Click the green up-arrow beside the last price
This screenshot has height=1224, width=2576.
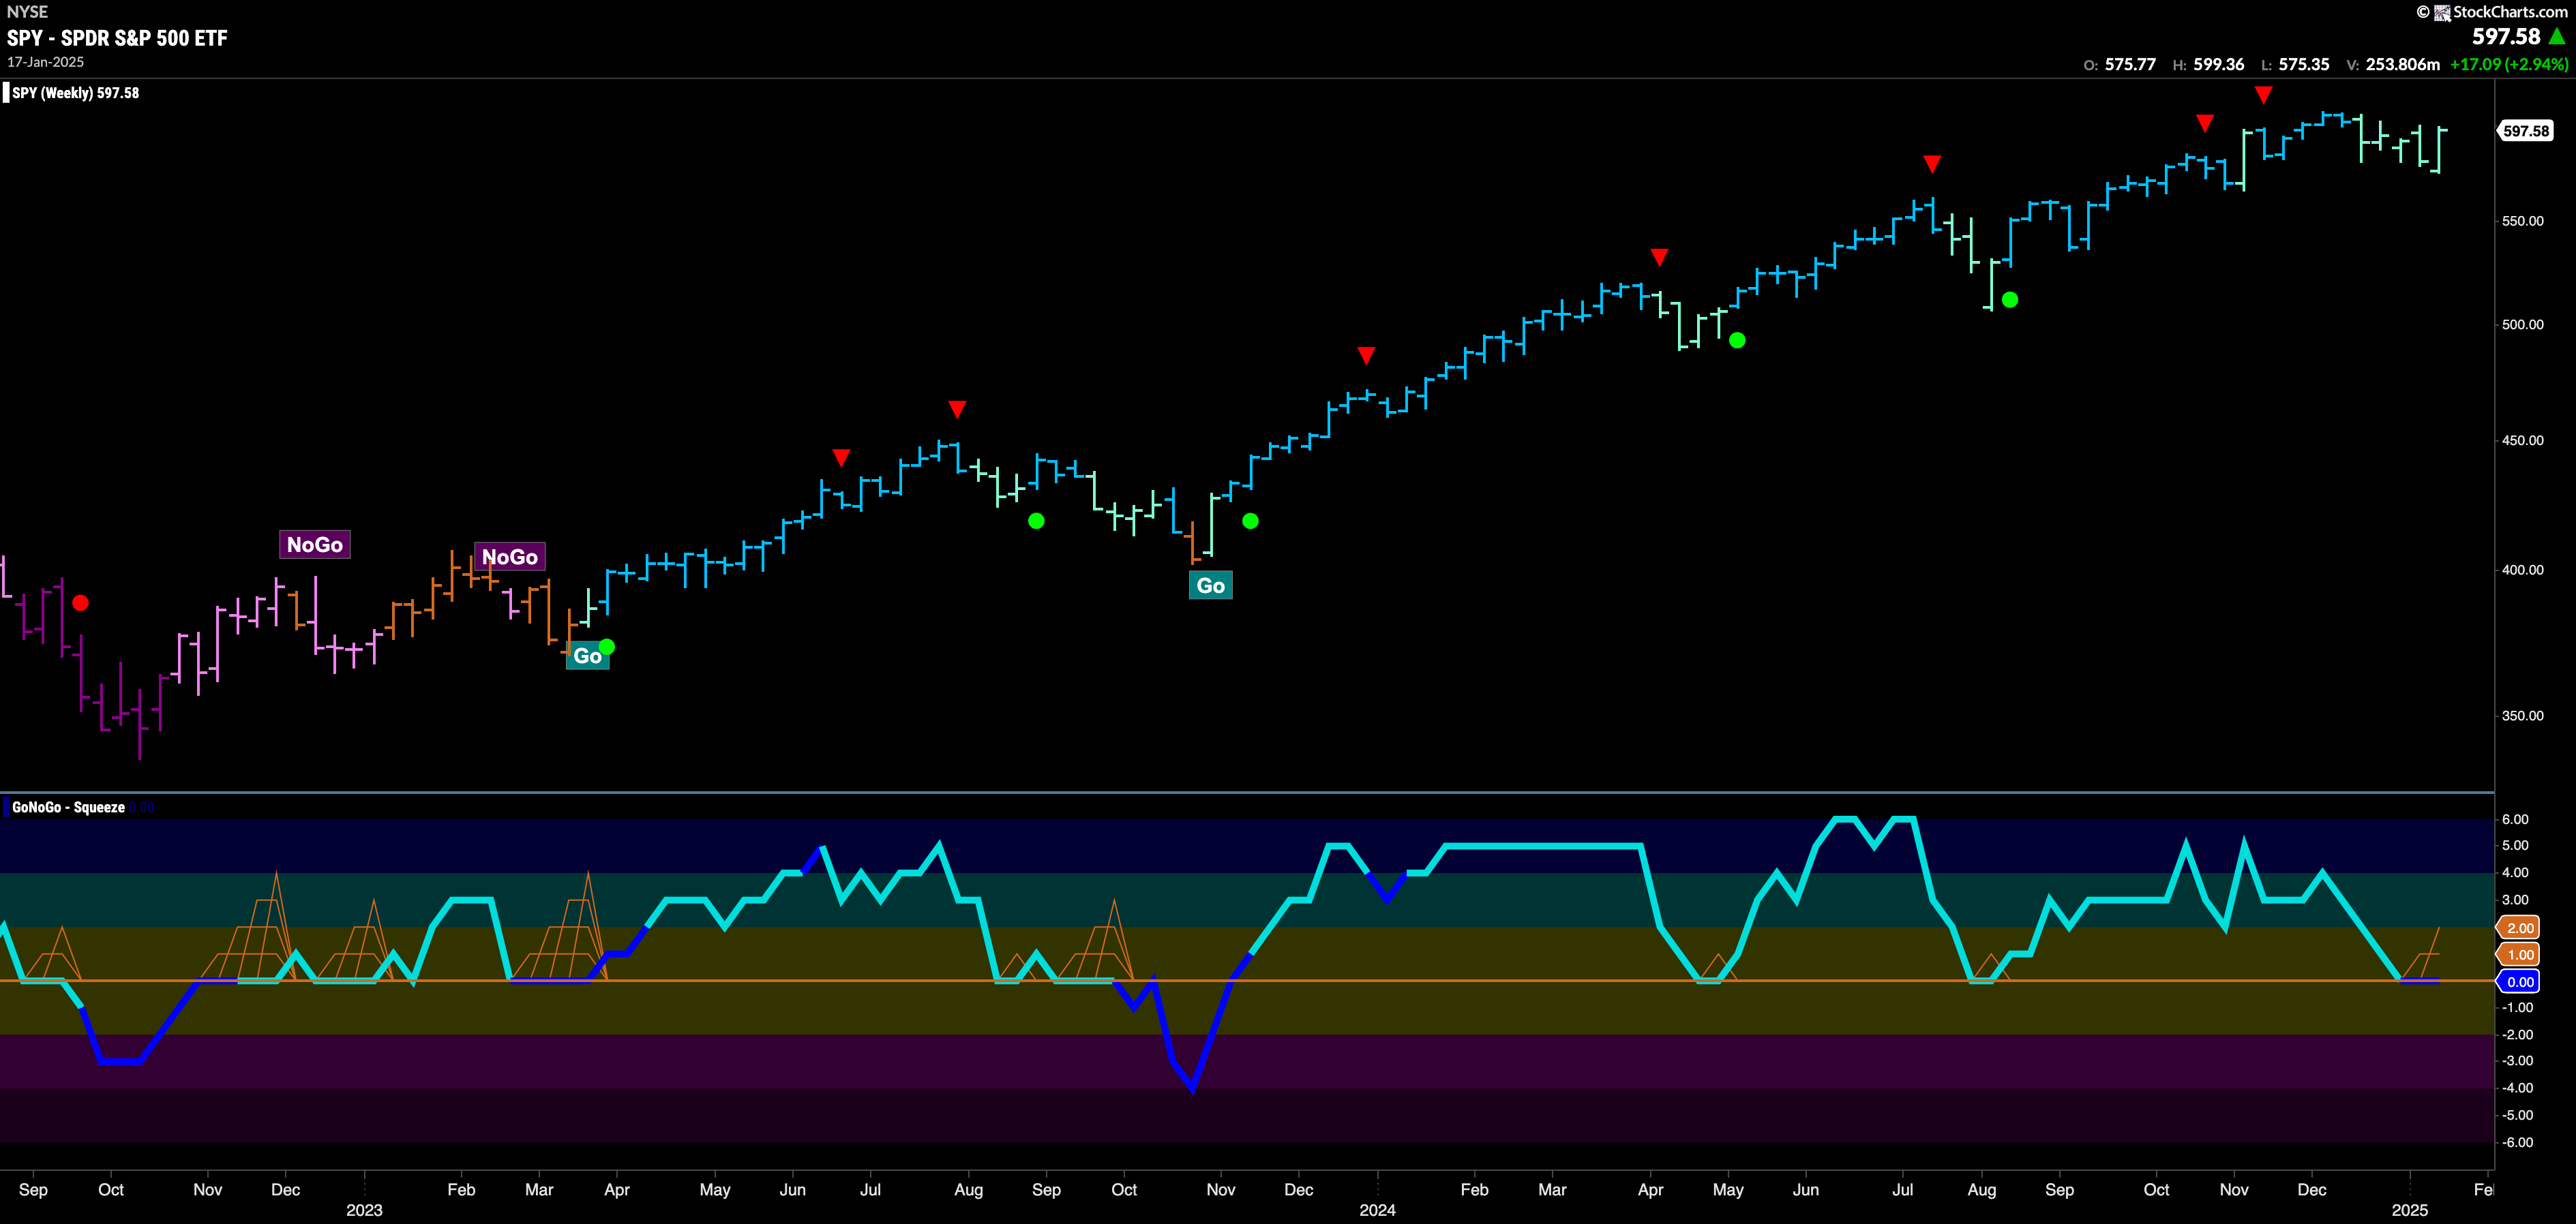click(2557, 37)
